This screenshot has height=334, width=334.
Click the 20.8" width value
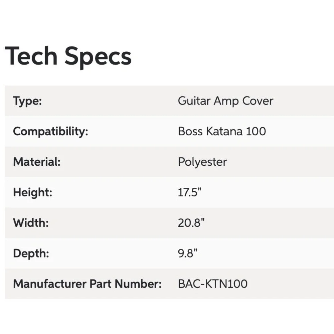191,223
